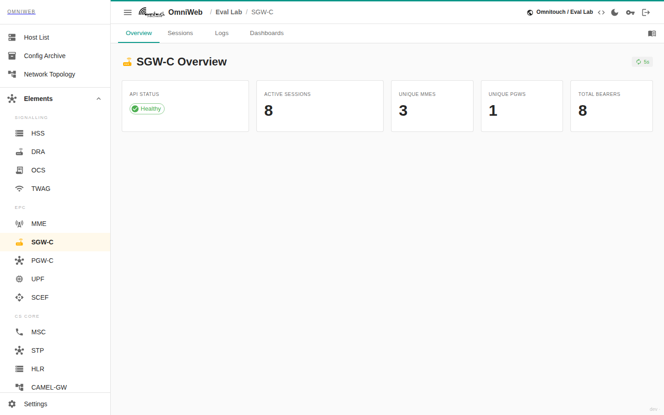Click the Healthy API status chip
Image resolution: width=664 pixels, height=415 pixels.
(147, 109)
